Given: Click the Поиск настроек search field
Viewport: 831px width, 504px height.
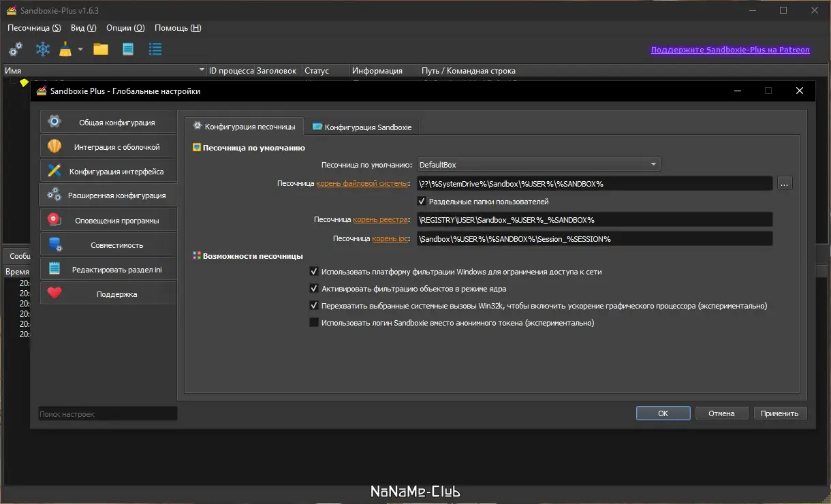Looking at the screenshot, I should pyautogui.click(x=108, y=413).
